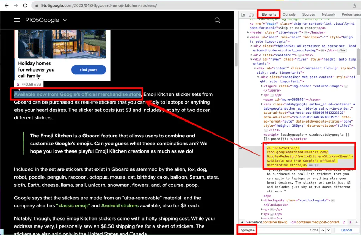
Task: Open the 9TO5Google hamburger menu icon
Action: tap(17, 20)
